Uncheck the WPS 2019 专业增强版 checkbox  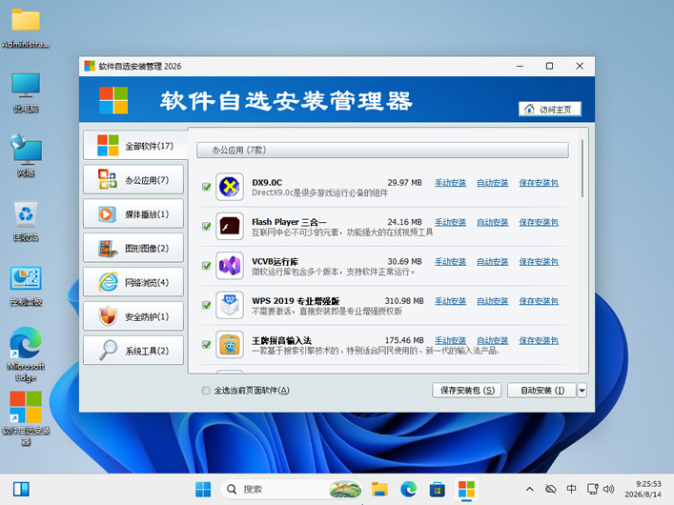[x=206, y=305]
